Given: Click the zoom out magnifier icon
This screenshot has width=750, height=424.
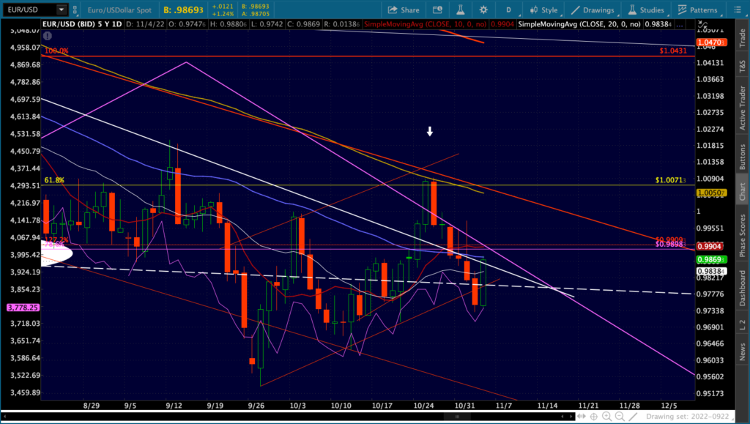Looking at the screenshot, I should click(620, 417).
